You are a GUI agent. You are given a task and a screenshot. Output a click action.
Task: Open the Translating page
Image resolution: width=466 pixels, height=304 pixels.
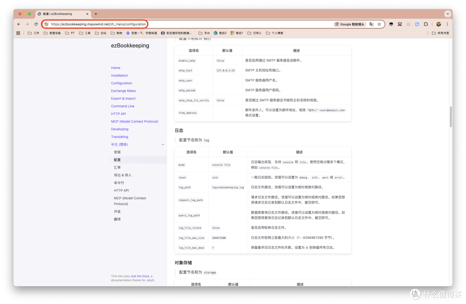pos(120,137)
